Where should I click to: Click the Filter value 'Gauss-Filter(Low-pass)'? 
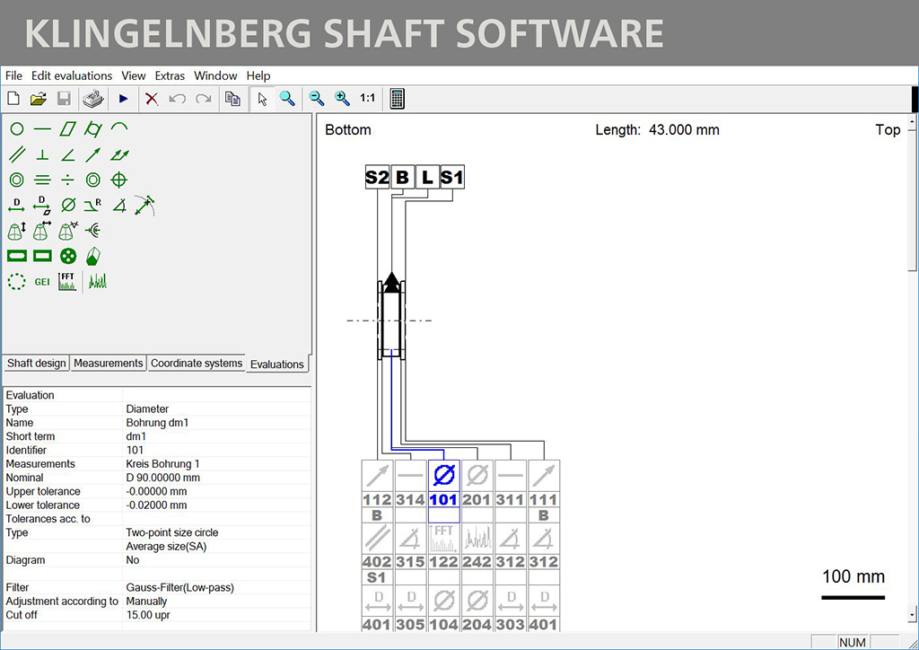coord(179,587)
